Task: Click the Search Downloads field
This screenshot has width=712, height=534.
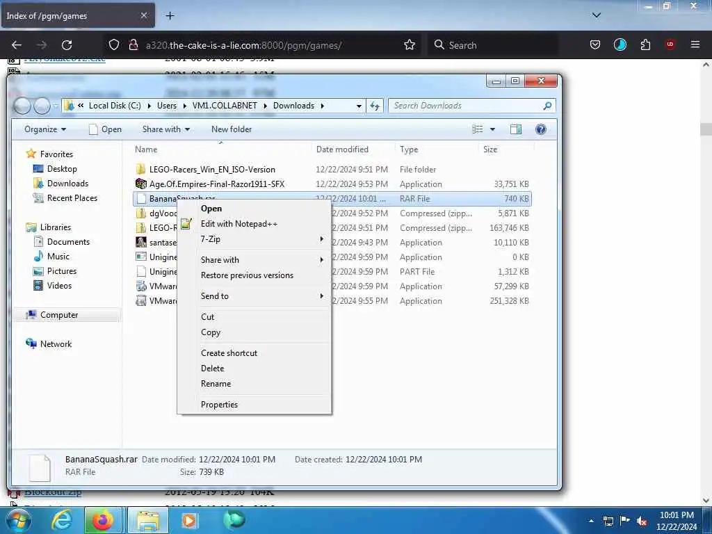Action: pos(472,106)
